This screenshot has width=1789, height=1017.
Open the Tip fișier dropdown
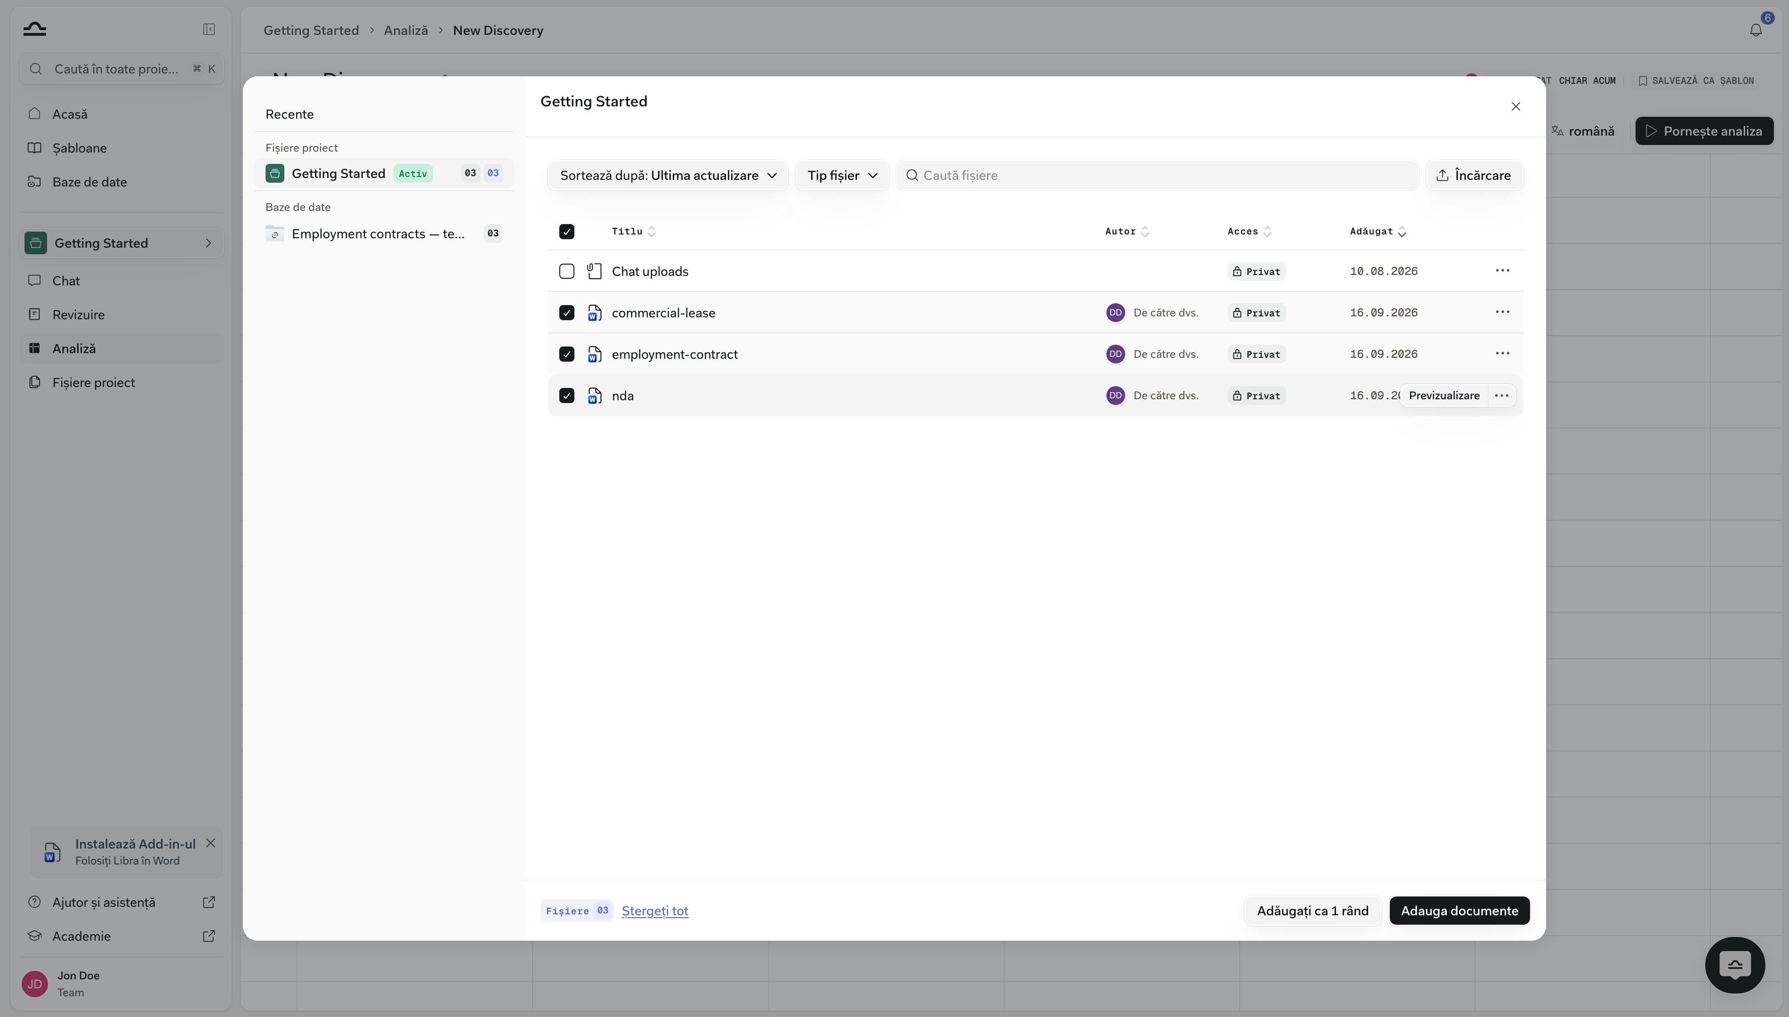pos(841,175)
